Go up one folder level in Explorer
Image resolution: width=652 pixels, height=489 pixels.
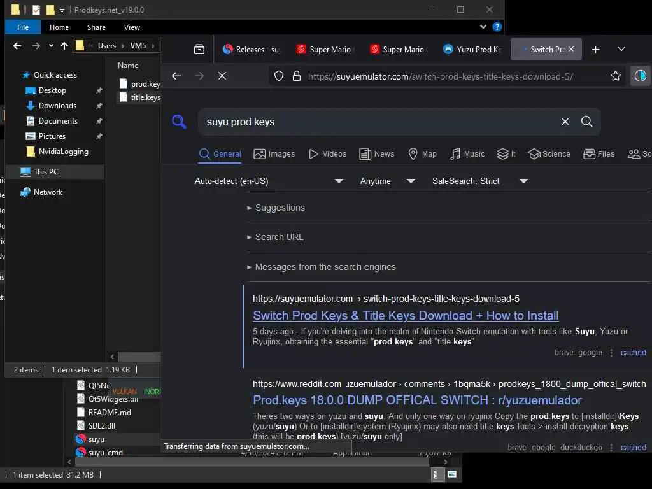tap(64, 46)
